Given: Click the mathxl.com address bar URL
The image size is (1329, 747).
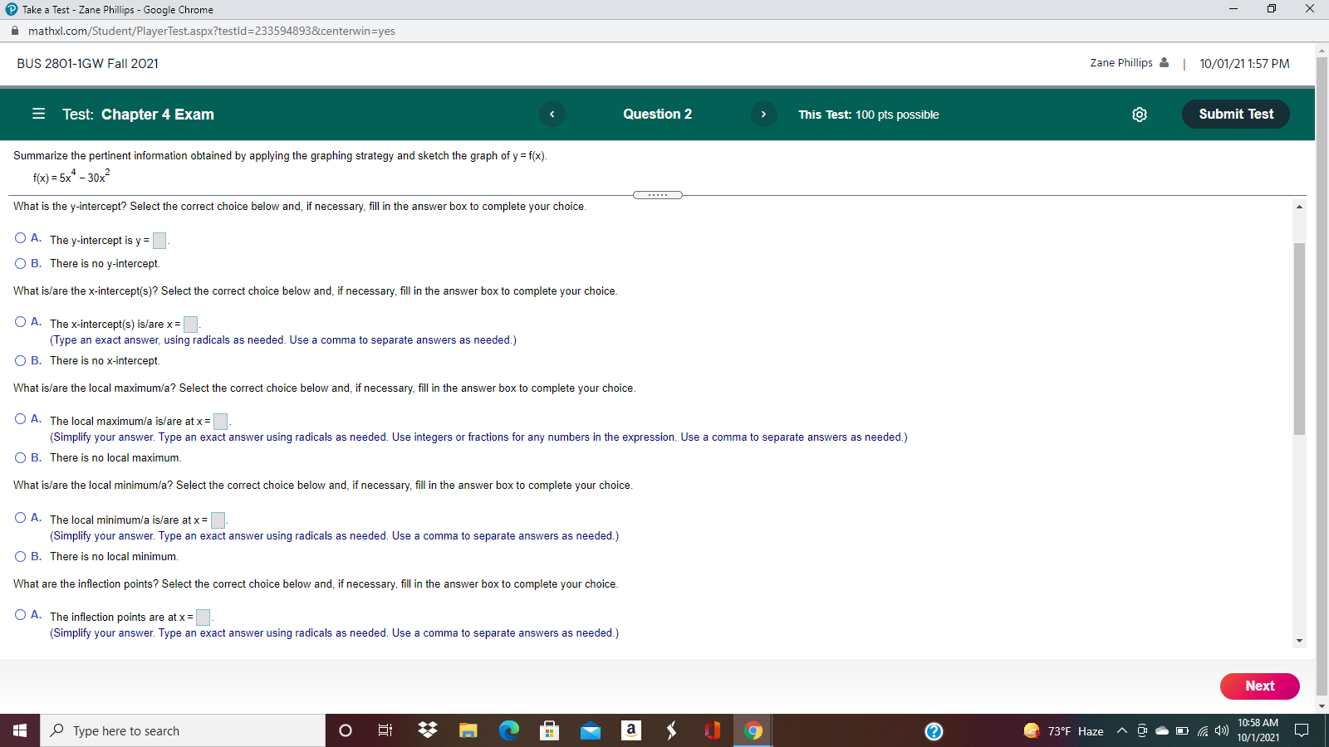Looking at the screenshot, I should pos(212,31).
